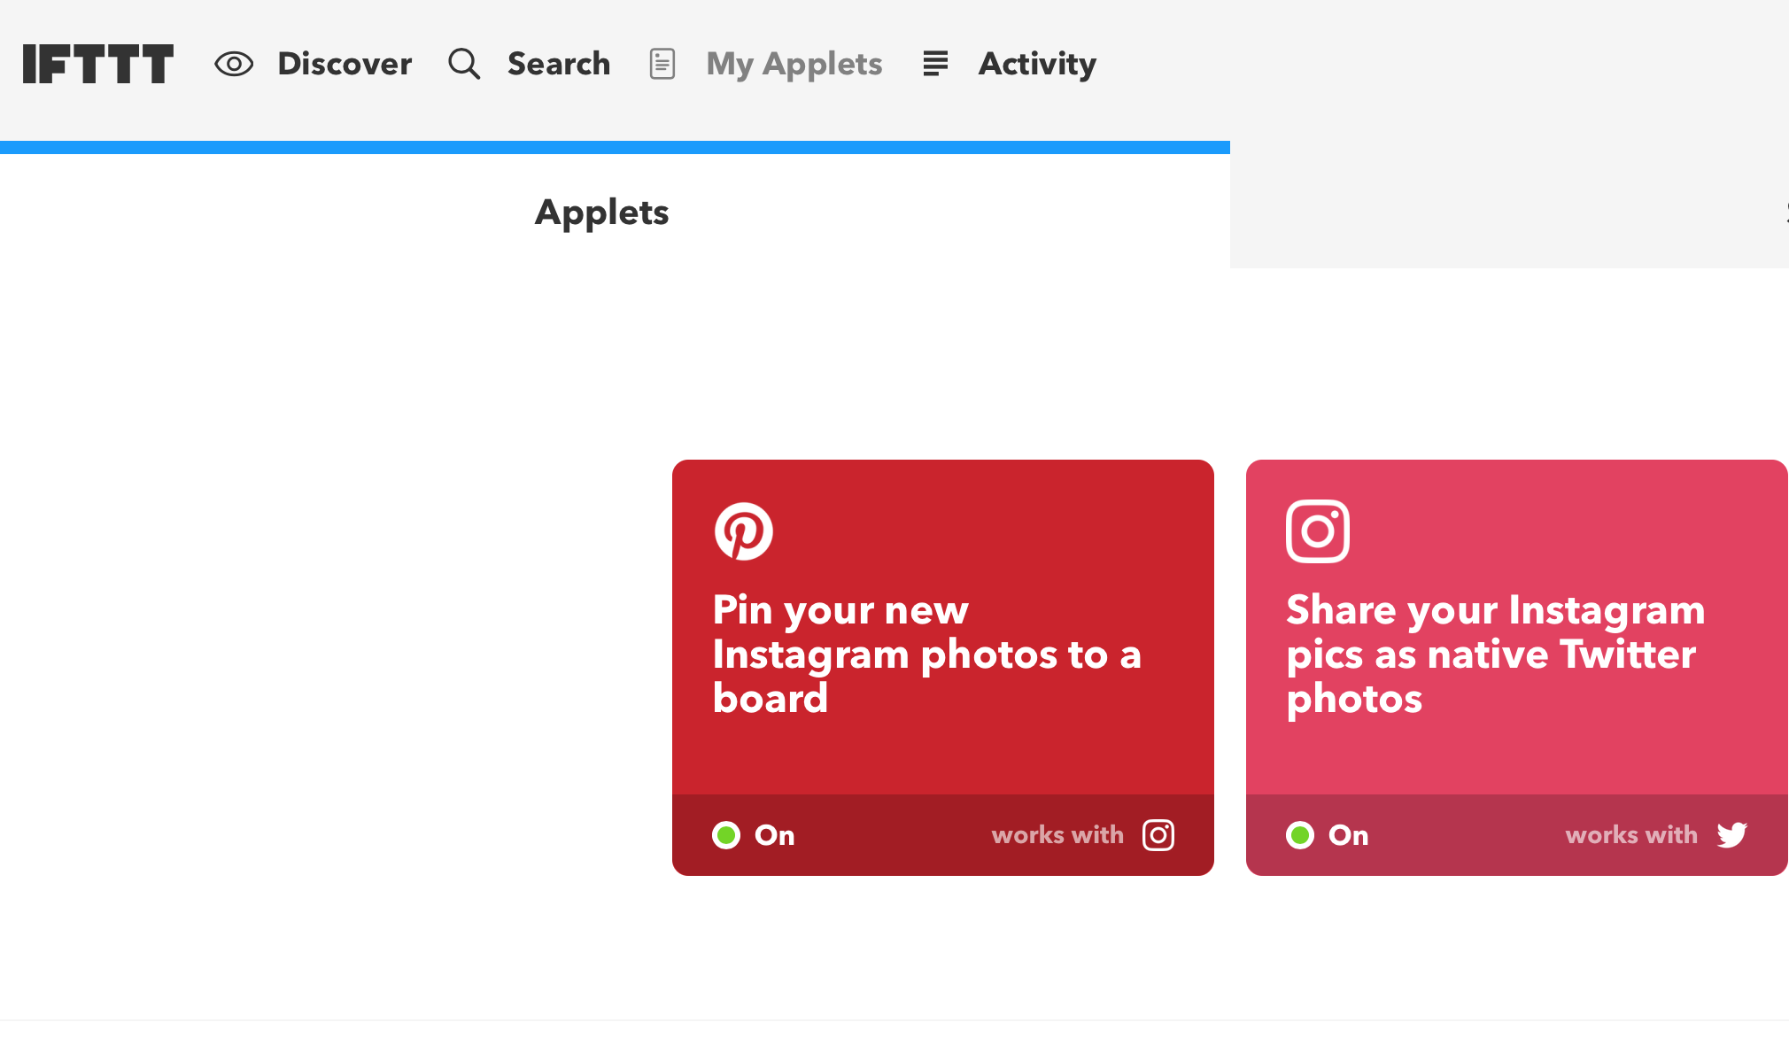The height and width of the screenshot is (1061, 1789).
Task: Open the Pinterest applet card
Action: click(x=943, y=620)
